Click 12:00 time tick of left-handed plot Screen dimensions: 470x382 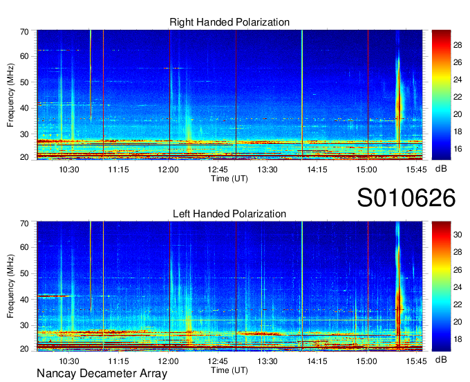coord(168,361)
